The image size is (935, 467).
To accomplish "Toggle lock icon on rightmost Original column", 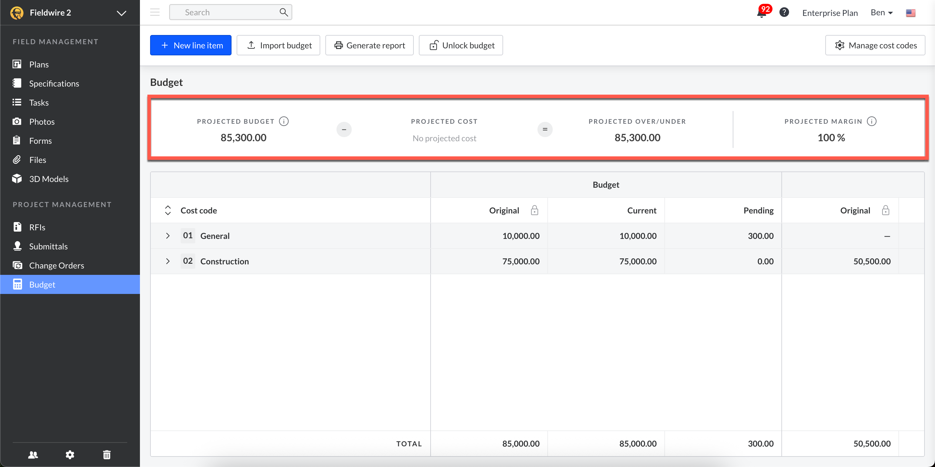I will [x=885, y=210].
